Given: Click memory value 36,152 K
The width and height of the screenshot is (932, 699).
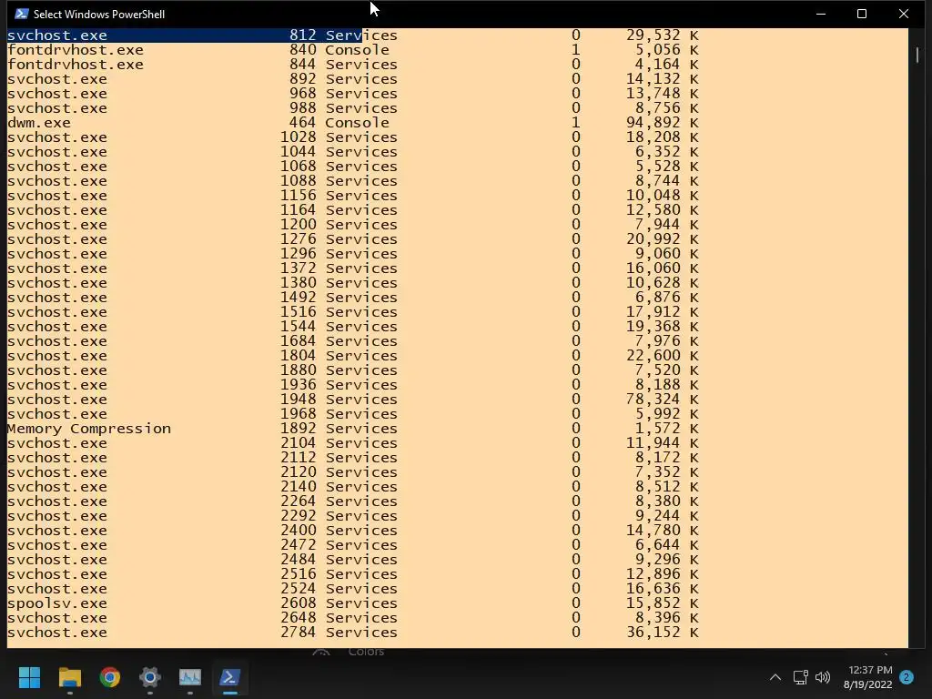Looking at the screenshot, I should click(663, 633).
